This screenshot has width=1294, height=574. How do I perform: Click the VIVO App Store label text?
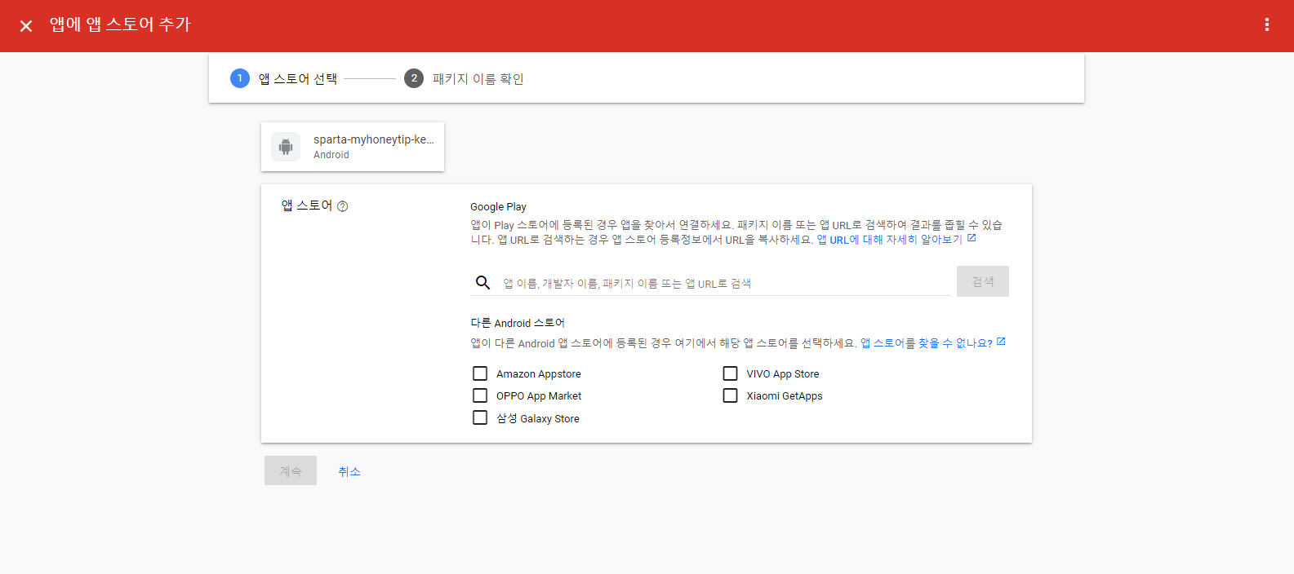783,374
